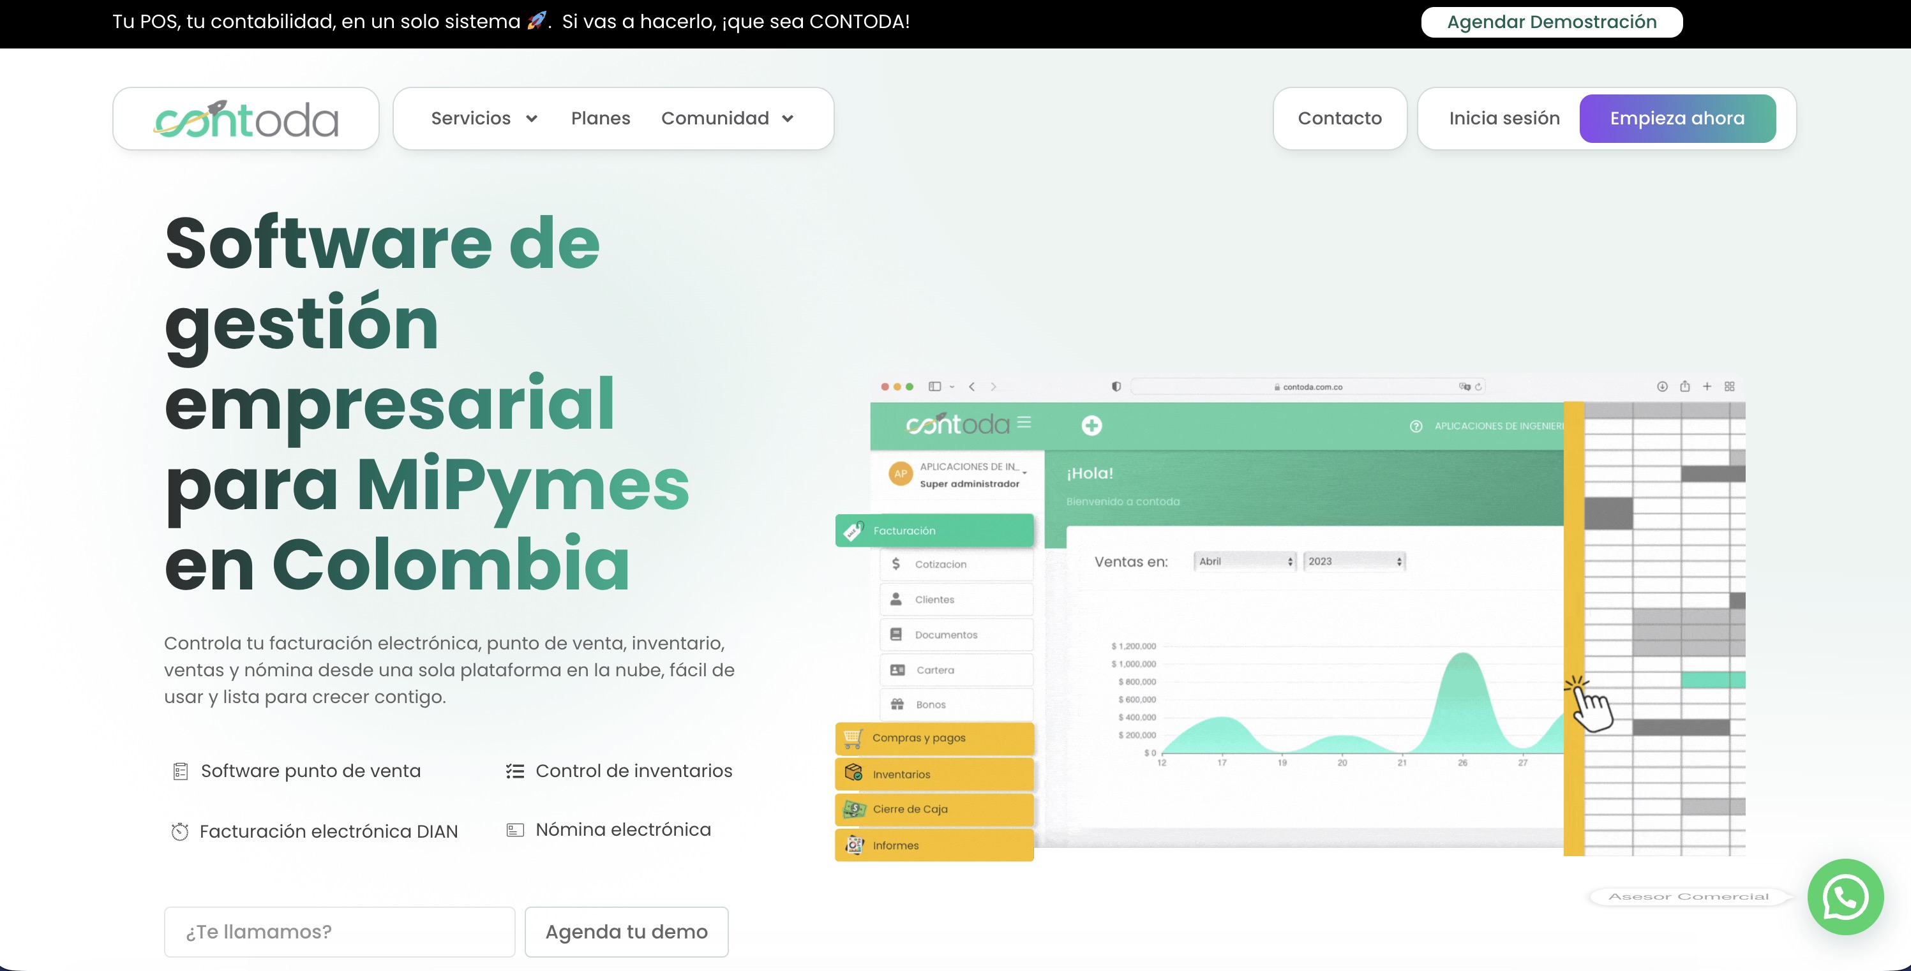Open the Facturación section in the mockup sidebar

point(934,531)
